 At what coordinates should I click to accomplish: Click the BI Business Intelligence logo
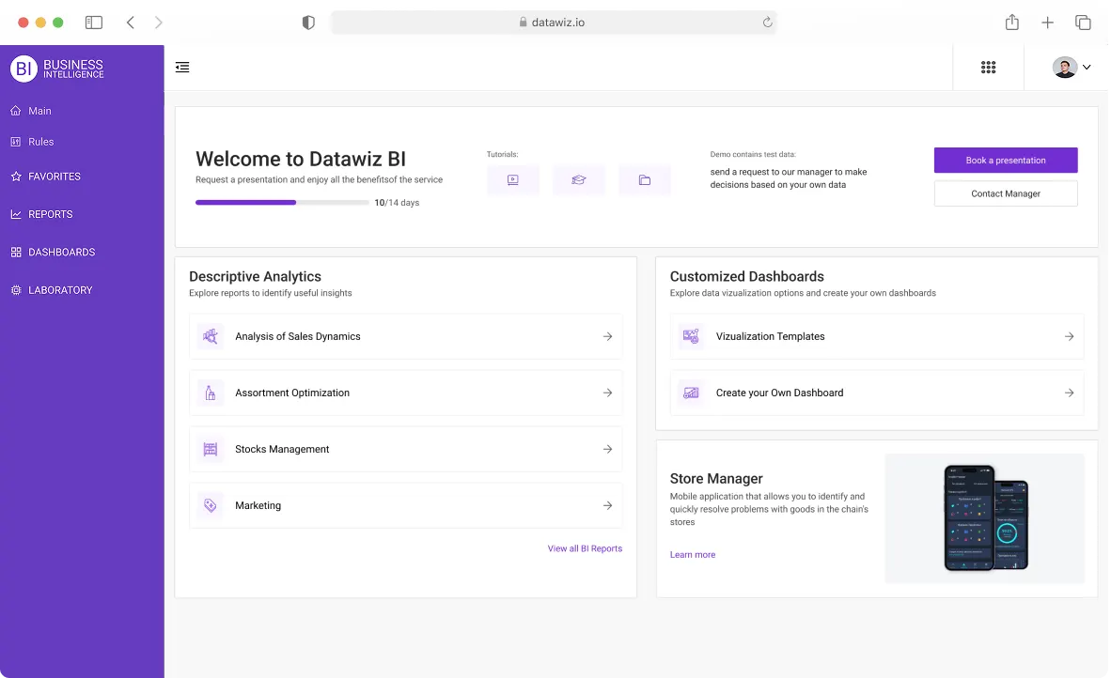(x=57, y=69)
